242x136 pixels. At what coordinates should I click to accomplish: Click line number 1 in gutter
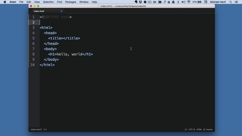pyautogui.click(x=33, y=17)
